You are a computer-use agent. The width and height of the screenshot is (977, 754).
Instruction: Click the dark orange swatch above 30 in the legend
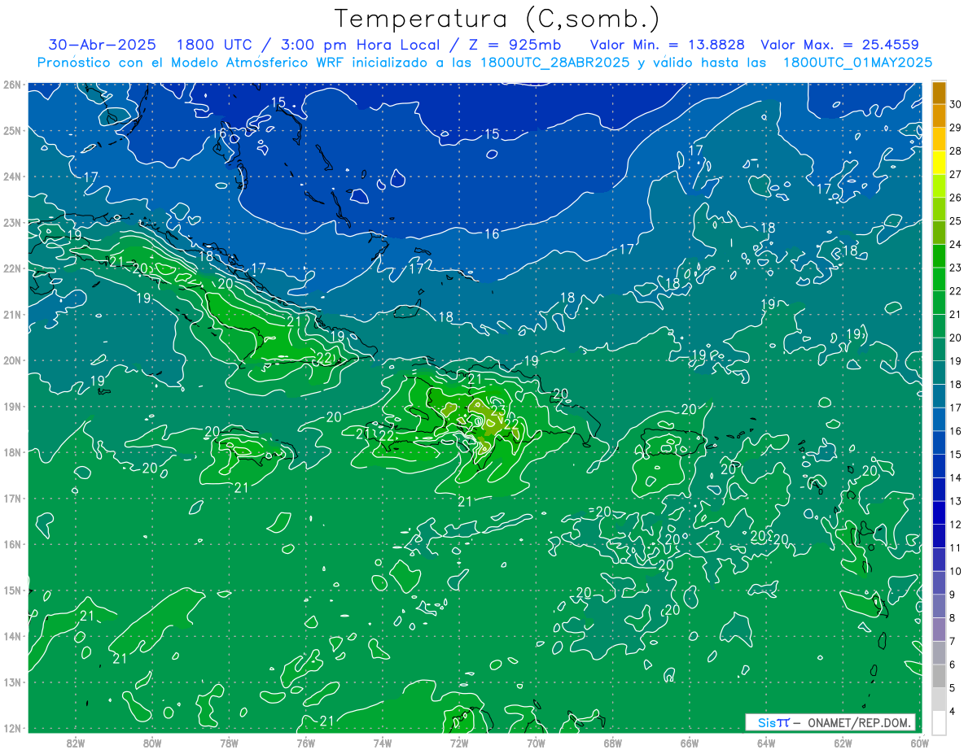point(939,93)
